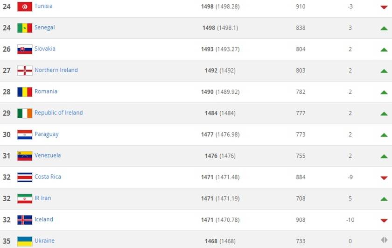Click Slovakia's points value 1493
Image resolution: width=392 pixels, height=248 pixels.
207,50
